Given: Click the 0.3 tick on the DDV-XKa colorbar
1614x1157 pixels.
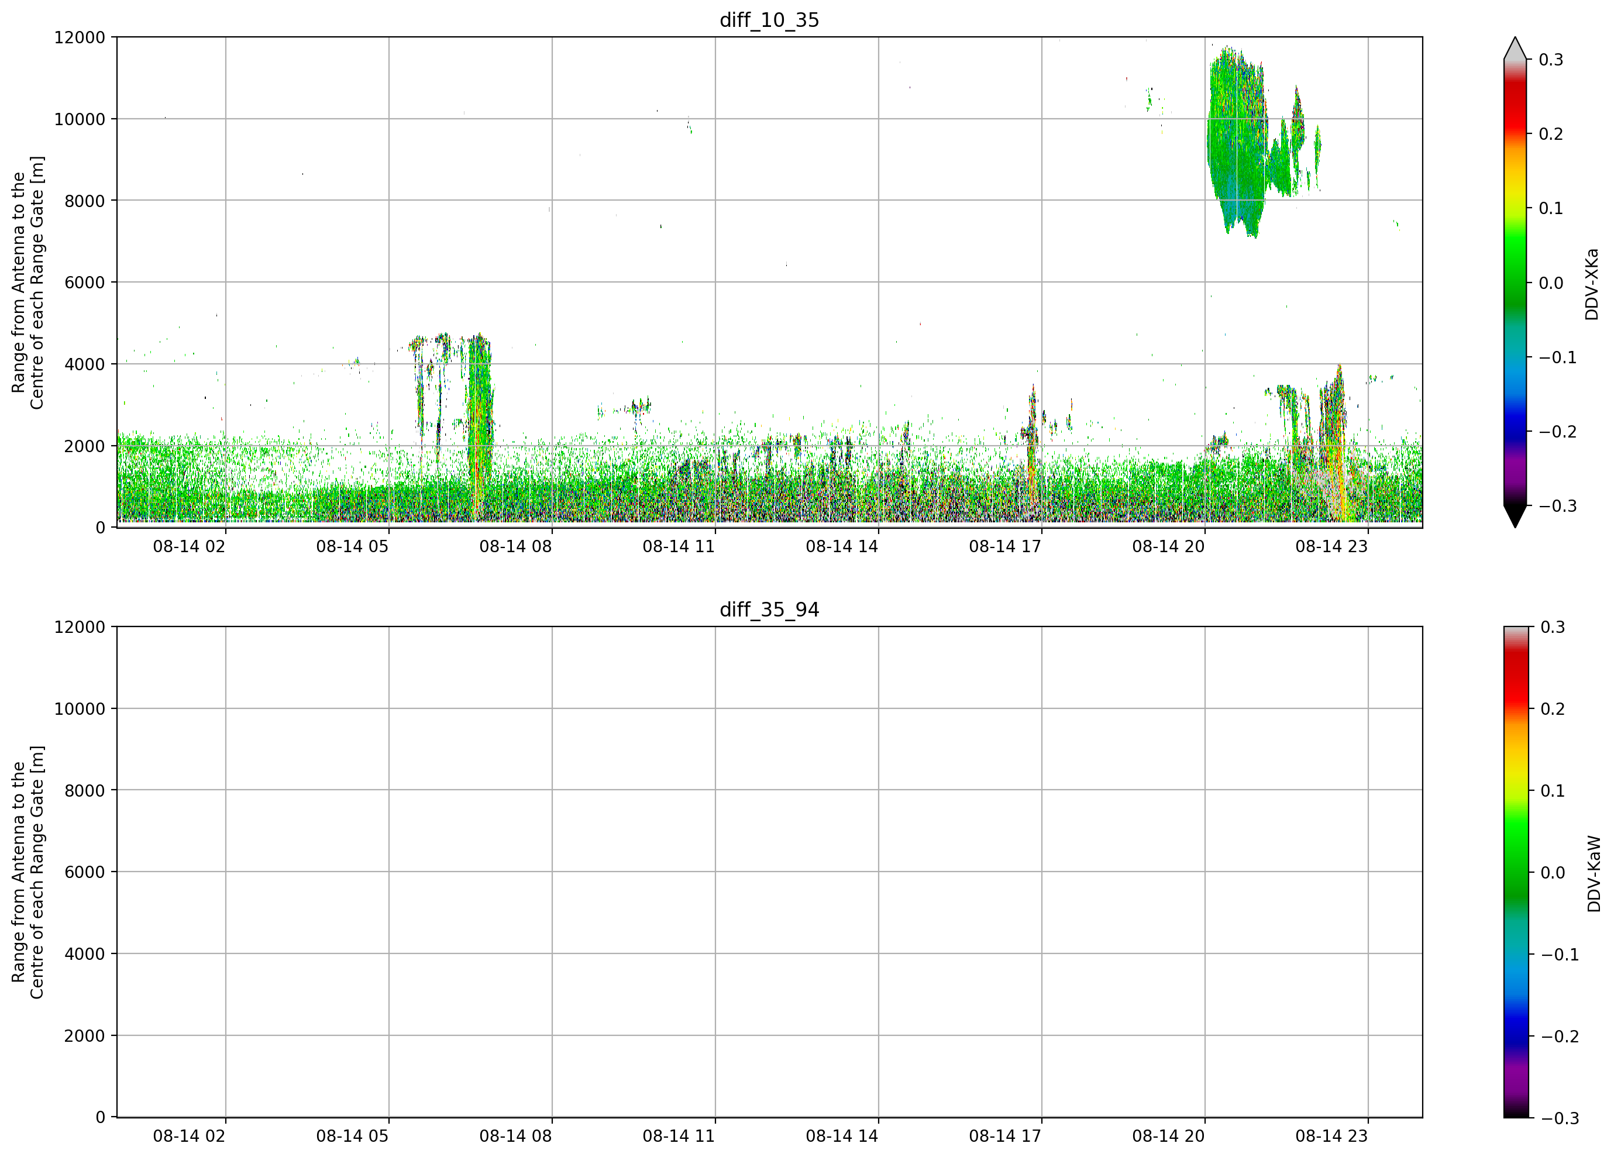Looking at the screenshot, I should [x=1551, y=60].
